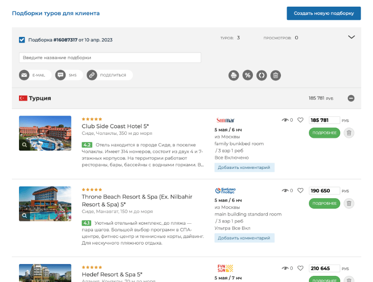Click the Turkey flag icon
The image size is (373, 282).
[x=23, y=98]
